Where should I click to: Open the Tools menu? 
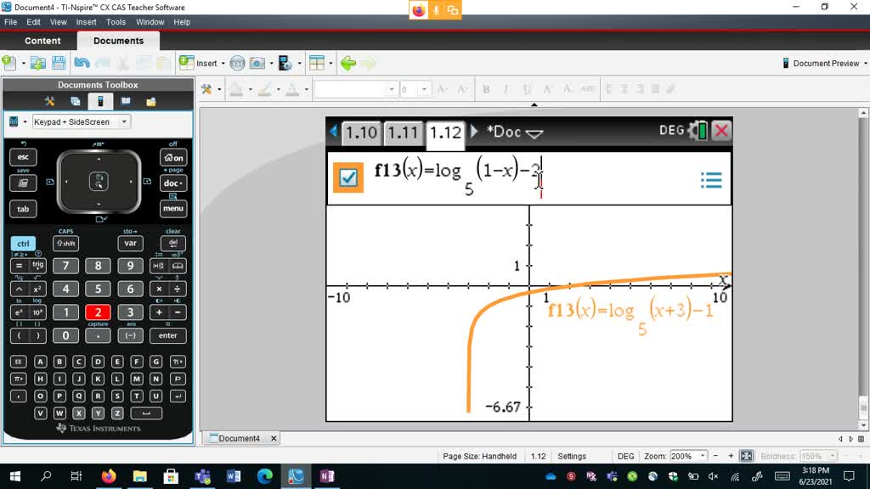click(116, 22)
